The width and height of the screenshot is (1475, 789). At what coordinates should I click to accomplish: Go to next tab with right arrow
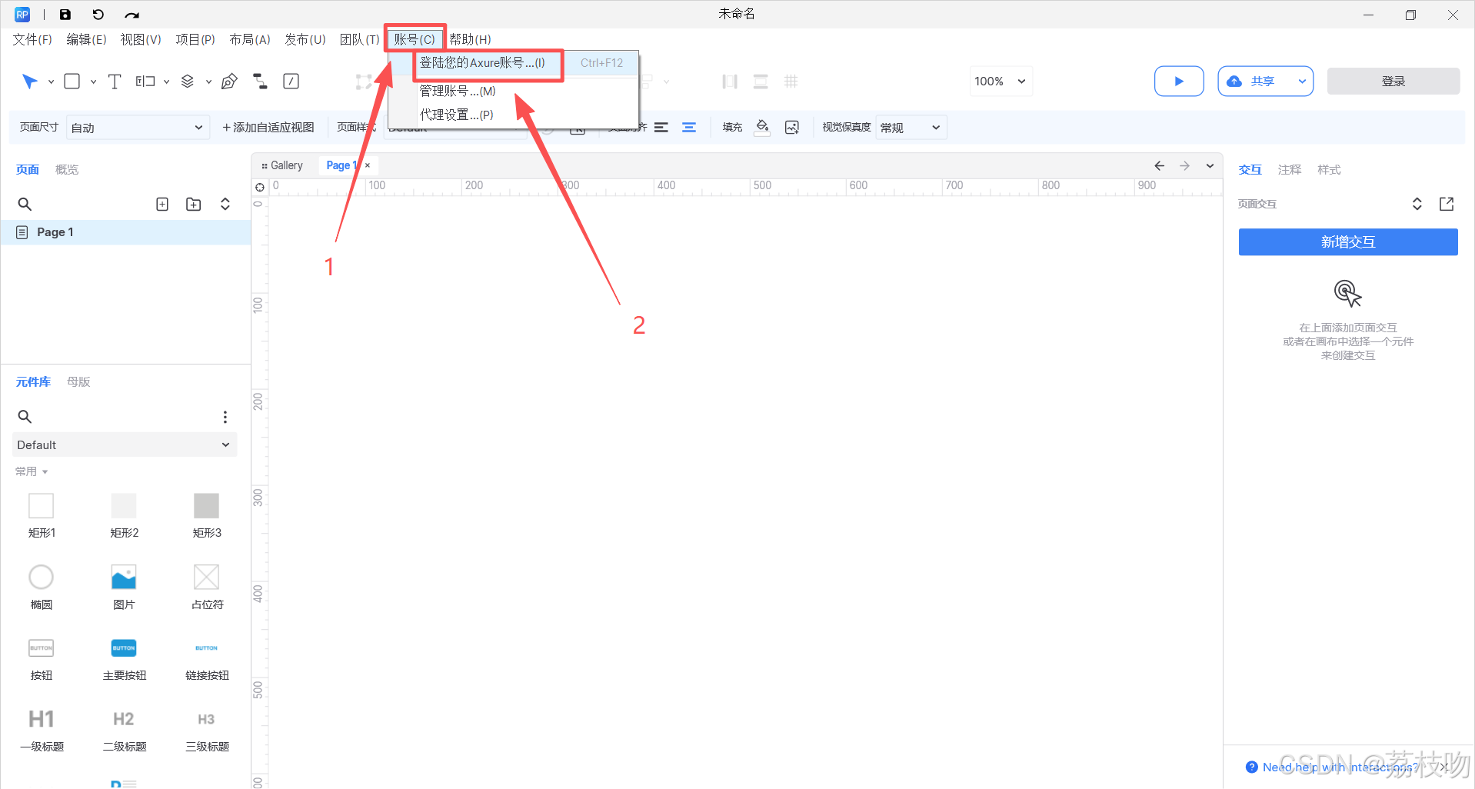pos(1185,165)
